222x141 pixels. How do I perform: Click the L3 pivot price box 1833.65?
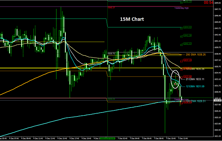[188, 77]
